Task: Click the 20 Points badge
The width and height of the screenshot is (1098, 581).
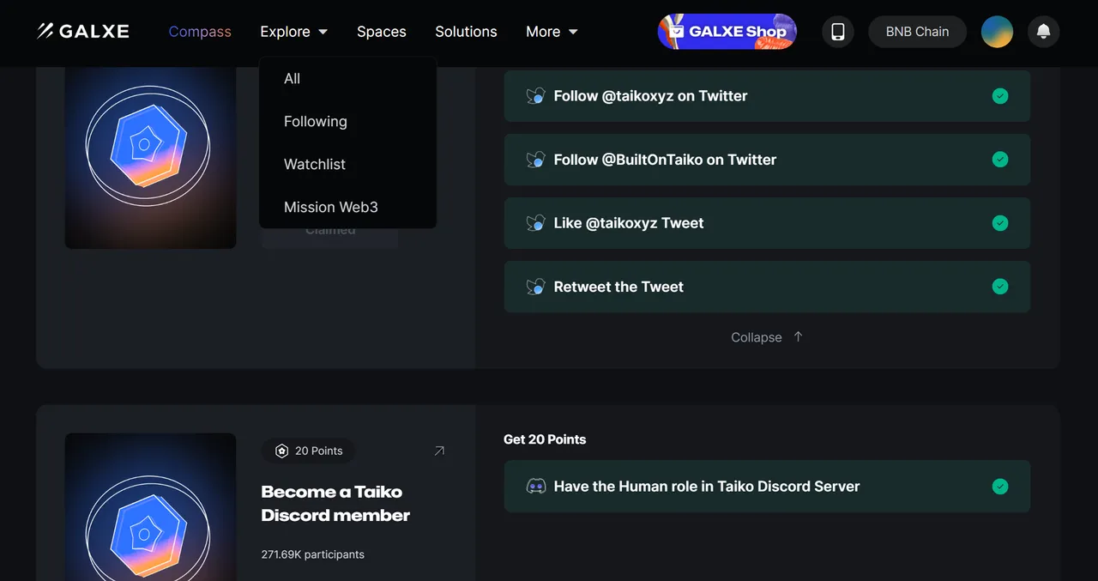Action: point(308,451)
